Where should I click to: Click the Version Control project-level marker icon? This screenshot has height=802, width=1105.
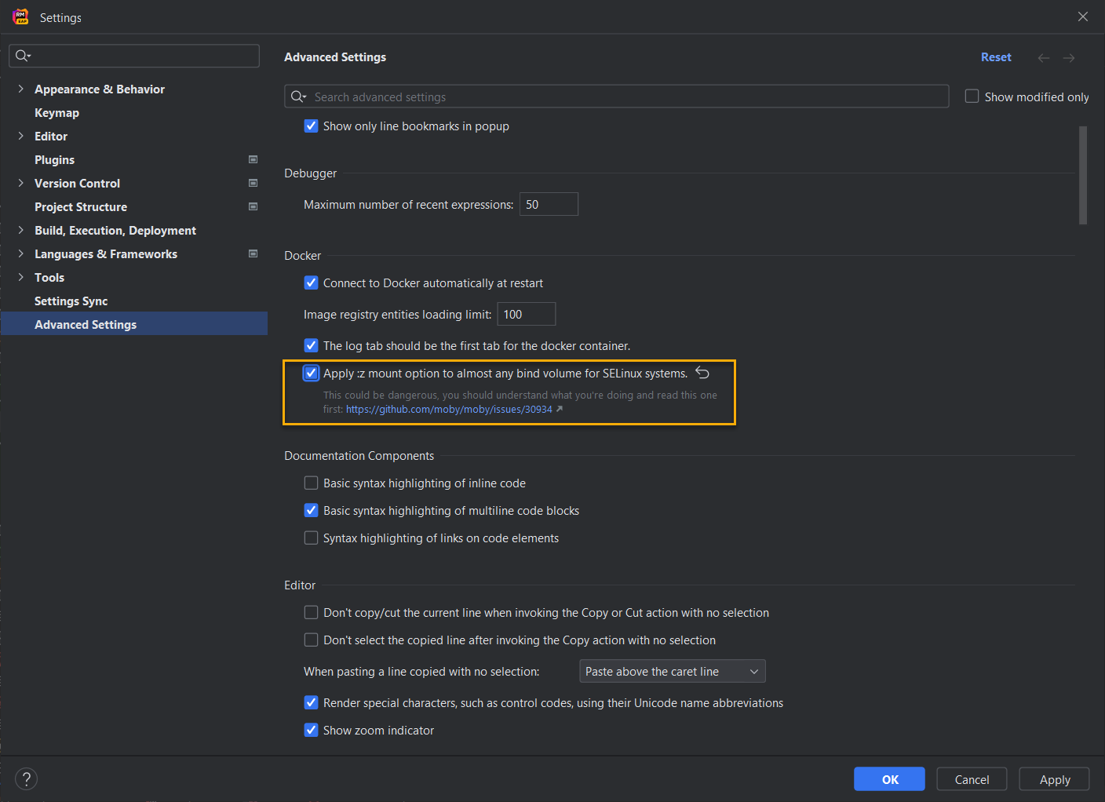click(253, 183)
